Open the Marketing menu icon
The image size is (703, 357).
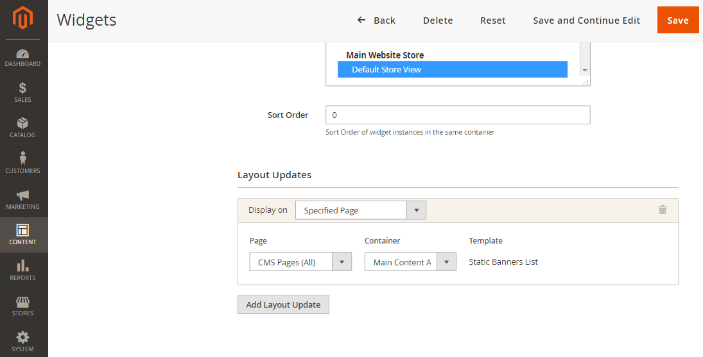coord(23,199)
